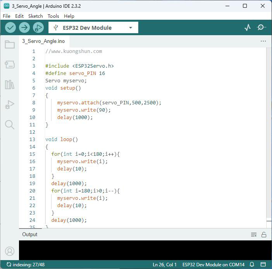Click the for(int i=0;i<180;i++) line
The width and height of the screenshot is (272, 269).
[85, 154]
